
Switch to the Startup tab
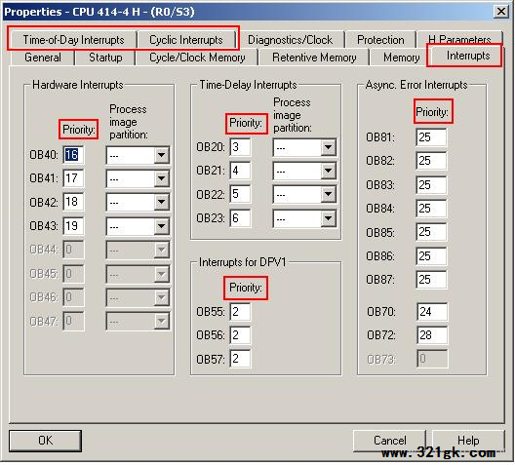pos(105,58)
